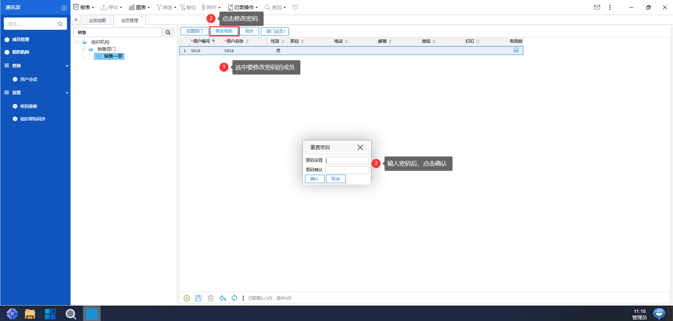Open the 图表 dropdown
This screenshot has height=321, width=673.
point(139,7)
